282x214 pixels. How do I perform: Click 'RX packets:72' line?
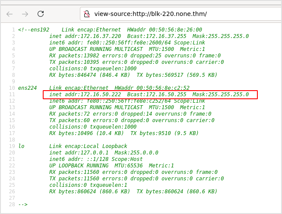click(x=130, y=114)
